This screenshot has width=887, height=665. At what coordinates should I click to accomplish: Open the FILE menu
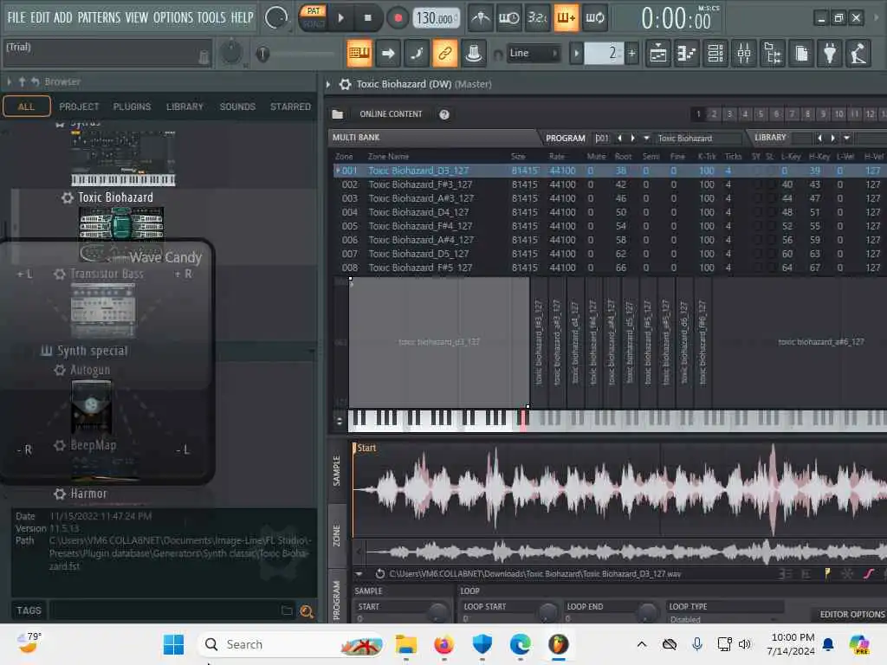point(16,17)
